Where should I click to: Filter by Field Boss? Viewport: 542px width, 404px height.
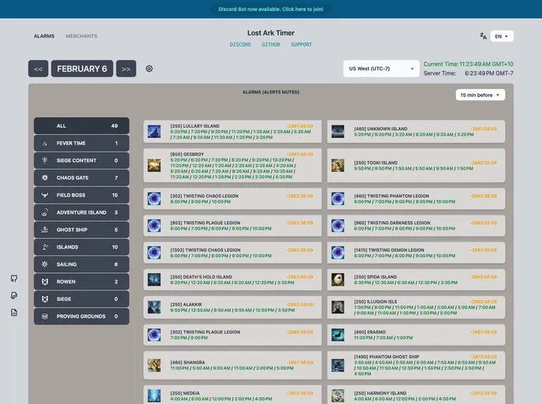82,195
